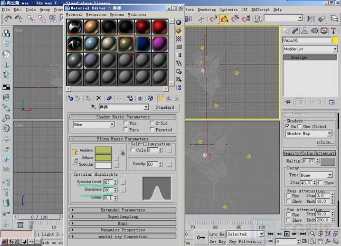
Task: Click the Diffuse color swatch
Action: click(103, 157)
